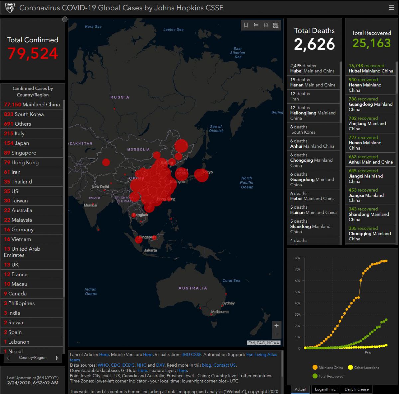Click the Esri Living Atlas link
Screen dimensions: 399x394
(261, 355)
